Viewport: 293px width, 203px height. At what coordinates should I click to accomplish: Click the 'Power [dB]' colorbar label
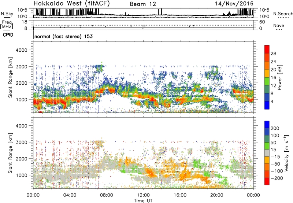tap(279, 77)
